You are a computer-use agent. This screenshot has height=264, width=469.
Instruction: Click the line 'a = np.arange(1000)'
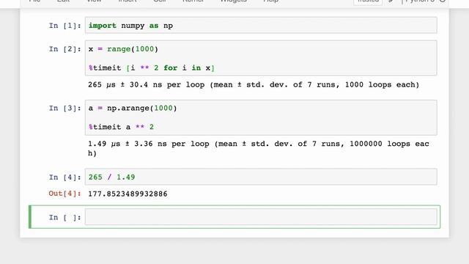[x=133, y=108]
